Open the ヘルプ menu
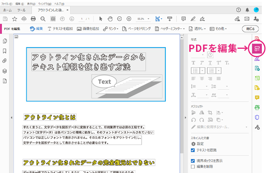 [x=59, y=4]
